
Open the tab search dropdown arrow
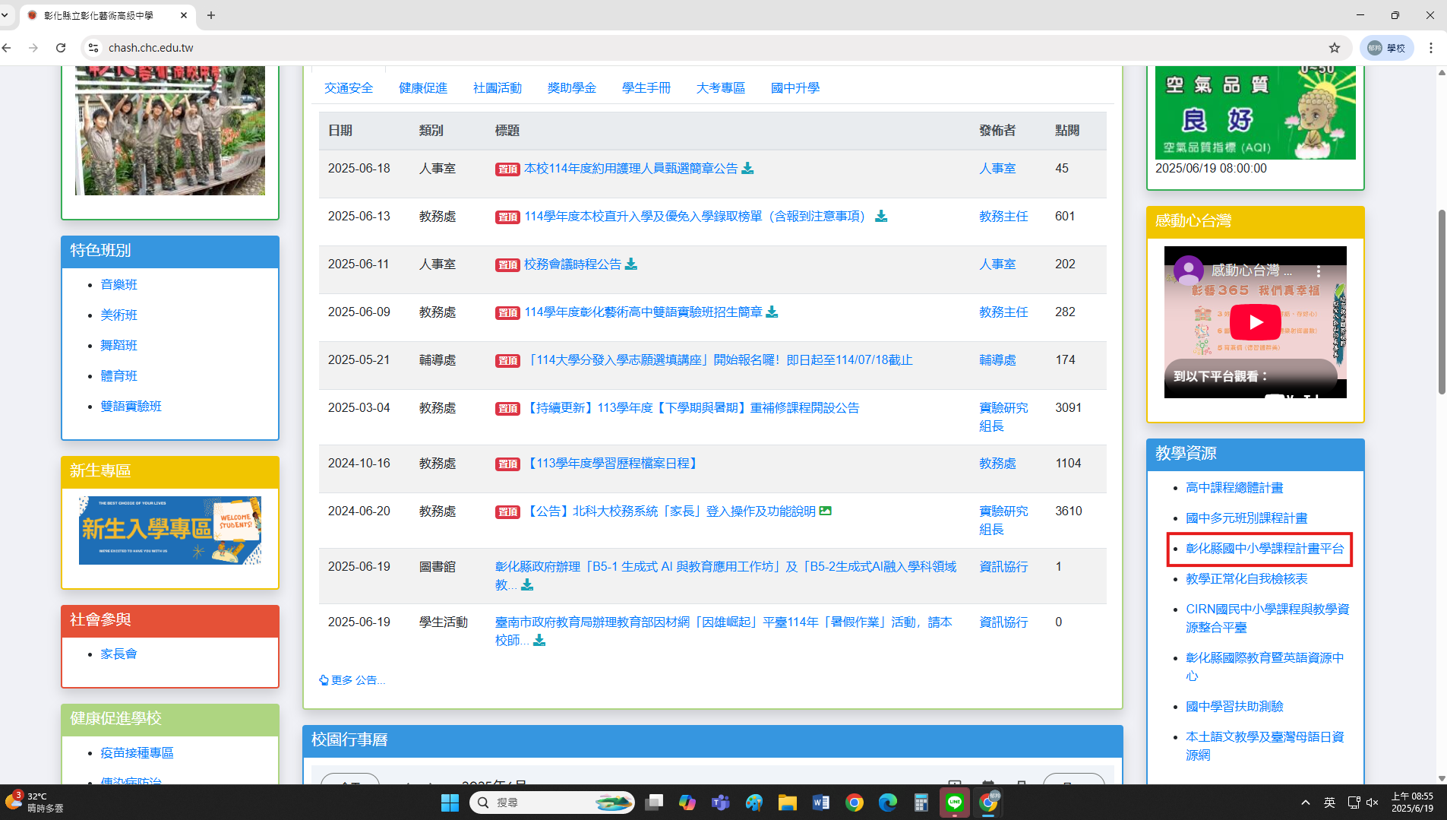tap(5, 15)
